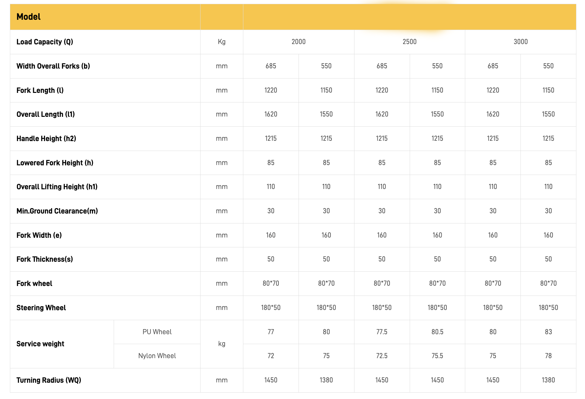The image size is (585, 399).
Task: Click the 2500 load capacity value
Action: pos(409,42)
